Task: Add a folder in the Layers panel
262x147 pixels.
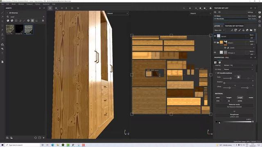Action: 251,30
